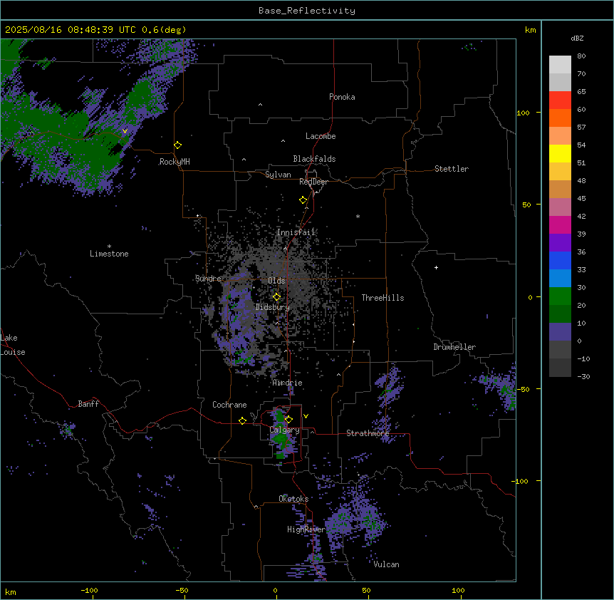Click the Cochrane town label
614x600 pixels.
tap(229, 405)
